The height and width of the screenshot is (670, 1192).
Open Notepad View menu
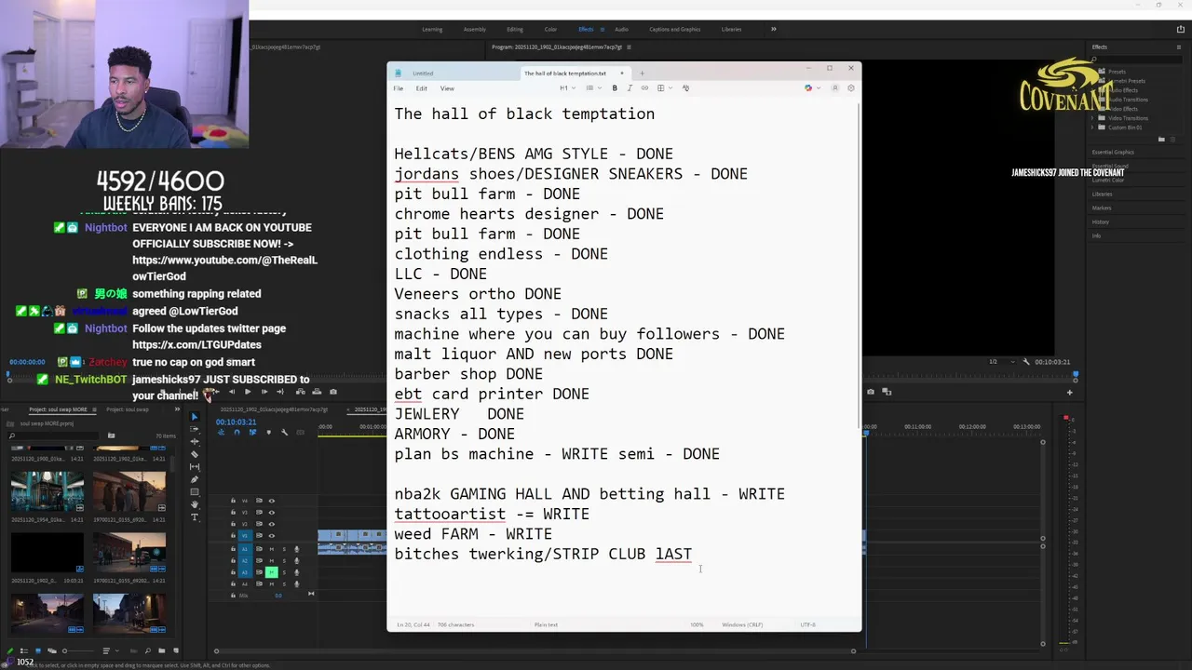click(x=447, y=88)
